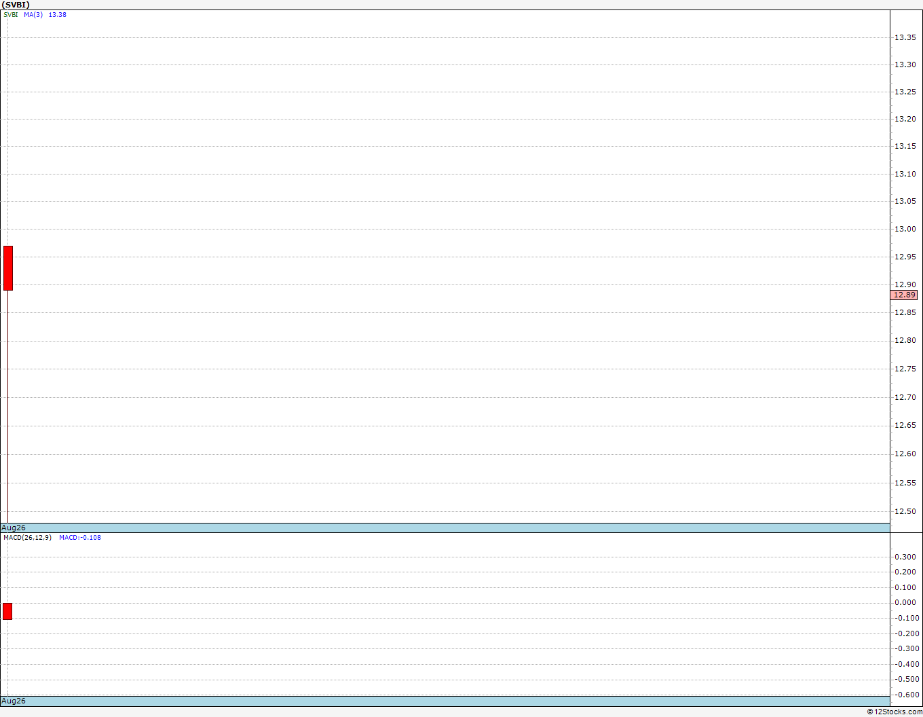Open the 12Stocks.com copyright link

pos(894,712)
